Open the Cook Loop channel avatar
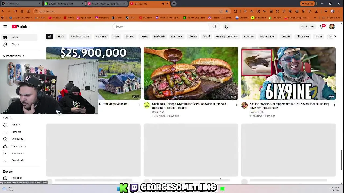The width and height of the screenshot is (344, 193). click(147, 105)
